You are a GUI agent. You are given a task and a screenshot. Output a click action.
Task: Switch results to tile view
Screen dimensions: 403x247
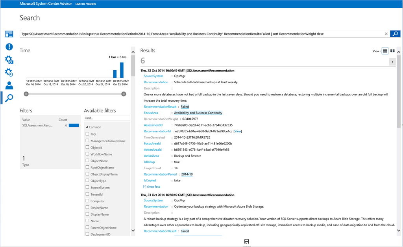coord(392,51)
